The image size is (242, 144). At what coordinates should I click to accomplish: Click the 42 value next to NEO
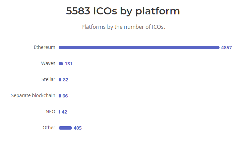[x=64, y=112]
